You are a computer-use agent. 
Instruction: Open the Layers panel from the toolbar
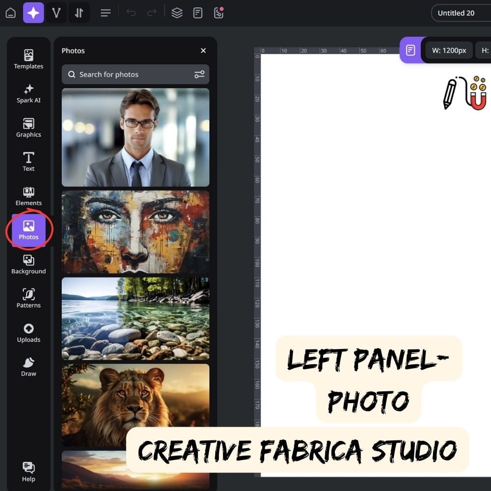coord(177,12)
